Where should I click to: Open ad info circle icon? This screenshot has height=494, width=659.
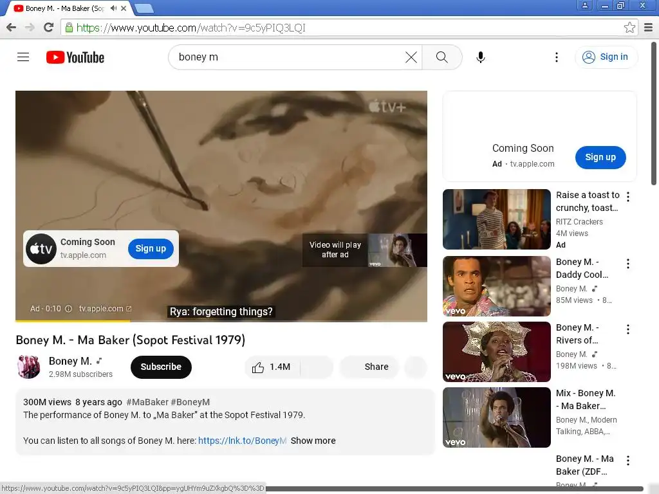pos(68,309)
